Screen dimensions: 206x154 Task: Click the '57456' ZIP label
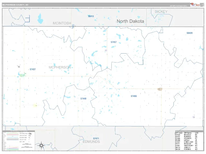tap(134, 96)
